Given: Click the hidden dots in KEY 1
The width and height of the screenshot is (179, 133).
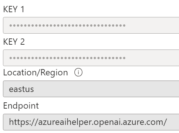Looking at the screenshot, I should 67,25.
